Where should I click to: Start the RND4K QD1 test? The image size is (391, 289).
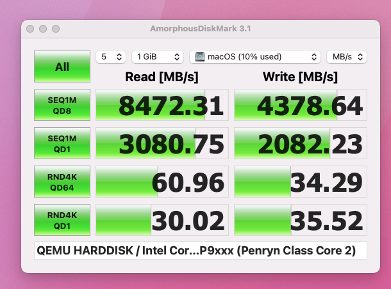[62, 220]
